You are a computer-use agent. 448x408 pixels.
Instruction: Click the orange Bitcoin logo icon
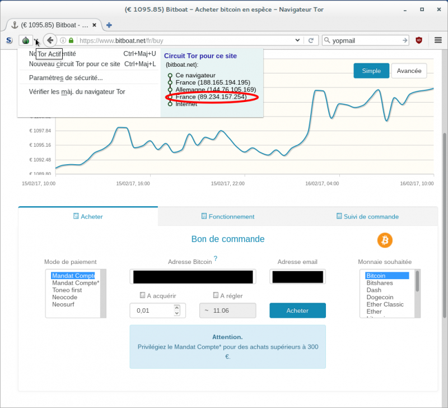385,240
